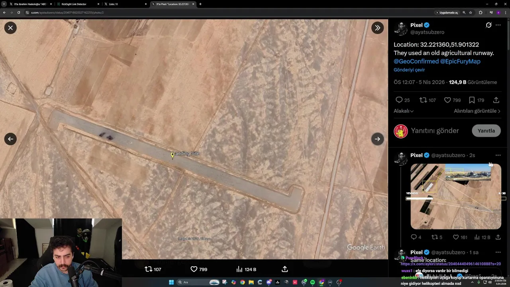The width and height of the screenshot is (510, 287).
Task: Open the @GeoConfirmed mention link
Action: pos(416,61)
